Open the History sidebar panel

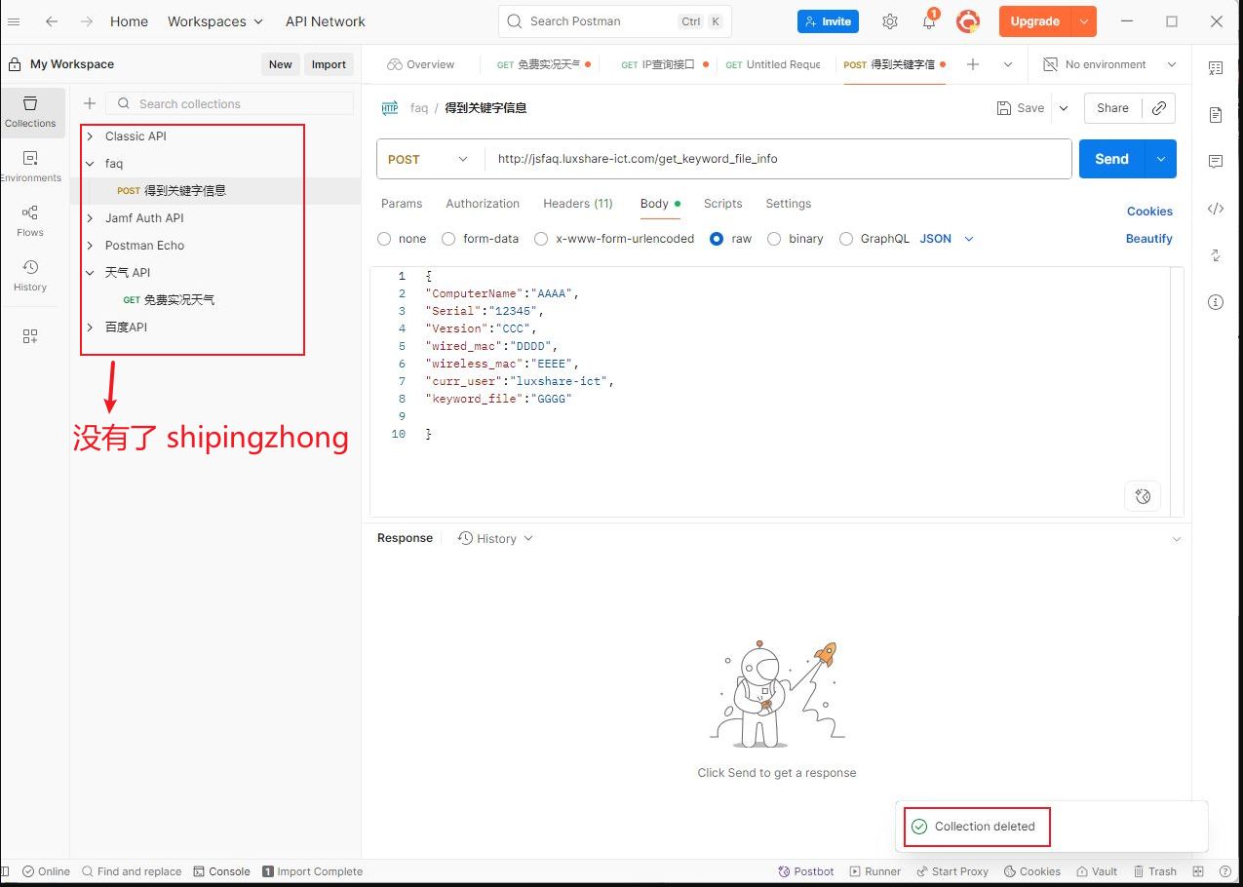coord(30,275)
